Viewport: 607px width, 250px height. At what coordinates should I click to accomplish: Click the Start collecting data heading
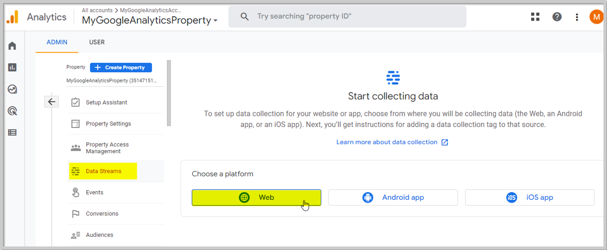[393, 96]
